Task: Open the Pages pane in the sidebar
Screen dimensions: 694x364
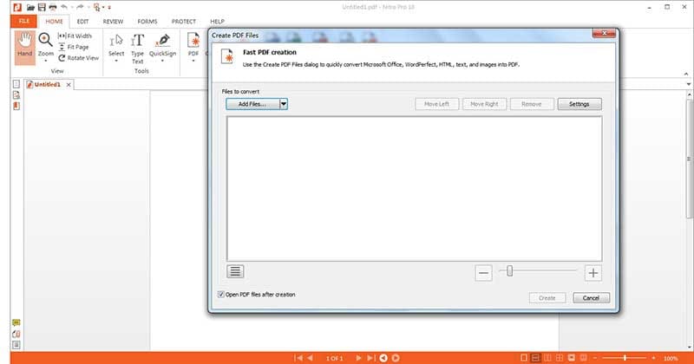Action: point(16,83)
